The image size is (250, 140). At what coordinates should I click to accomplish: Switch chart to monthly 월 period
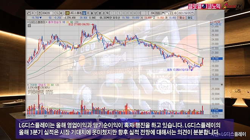pos(92,13)
